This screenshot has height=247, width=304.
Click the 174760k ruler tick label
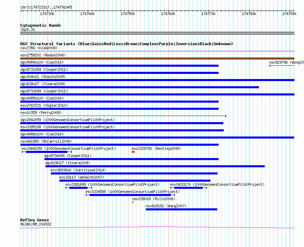tap(168, 14)
